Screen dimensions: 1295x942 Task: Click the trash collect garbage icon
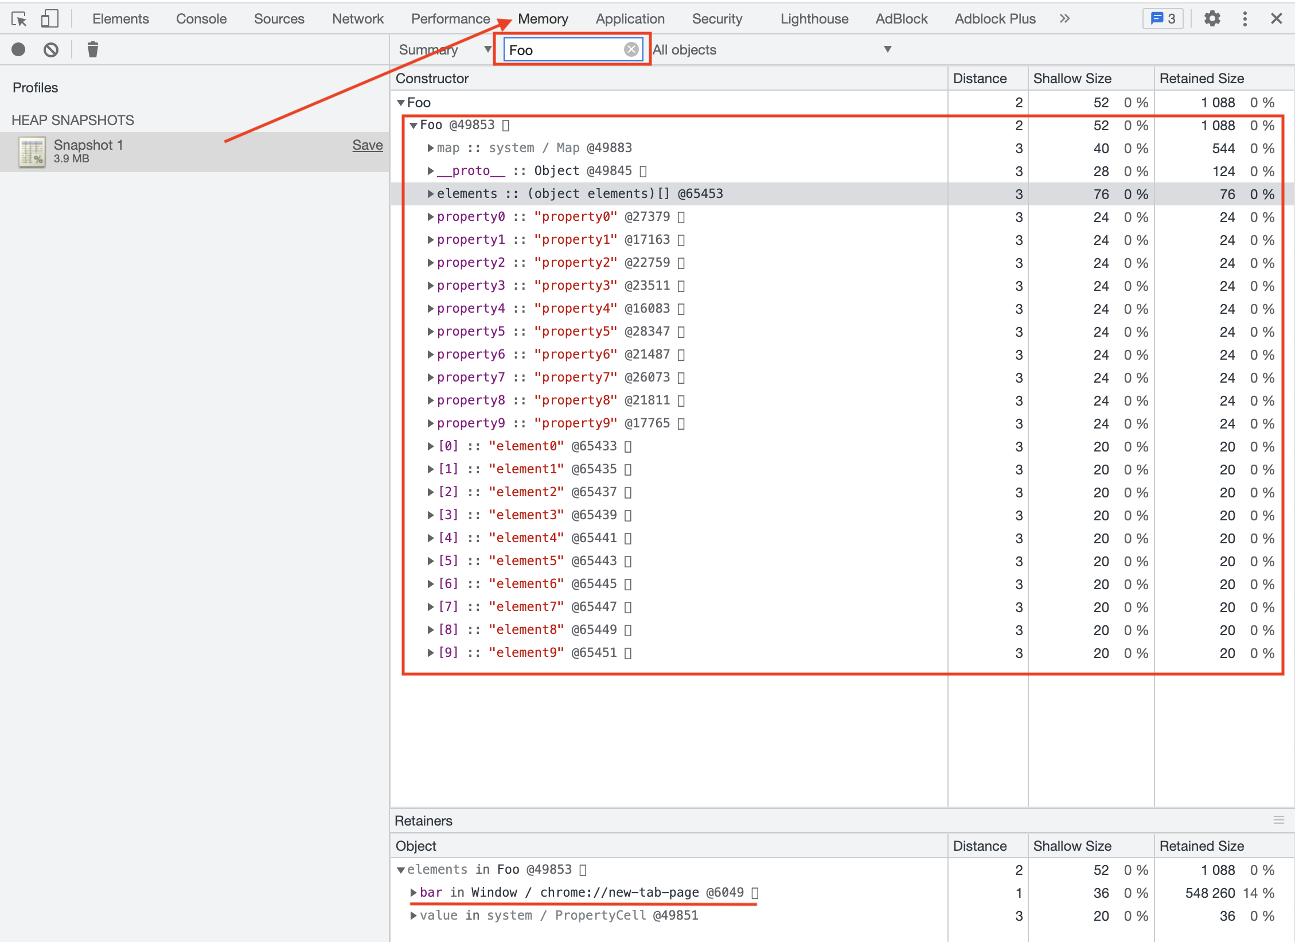point(92,50)
